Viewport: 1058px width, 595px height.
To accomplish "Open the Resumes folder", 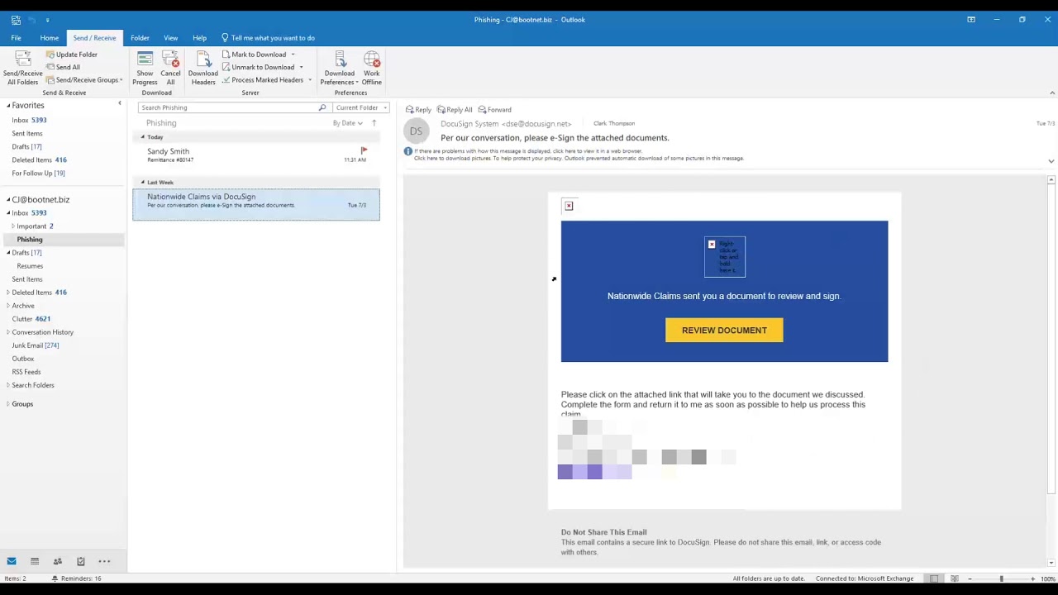I will point(30,266).
